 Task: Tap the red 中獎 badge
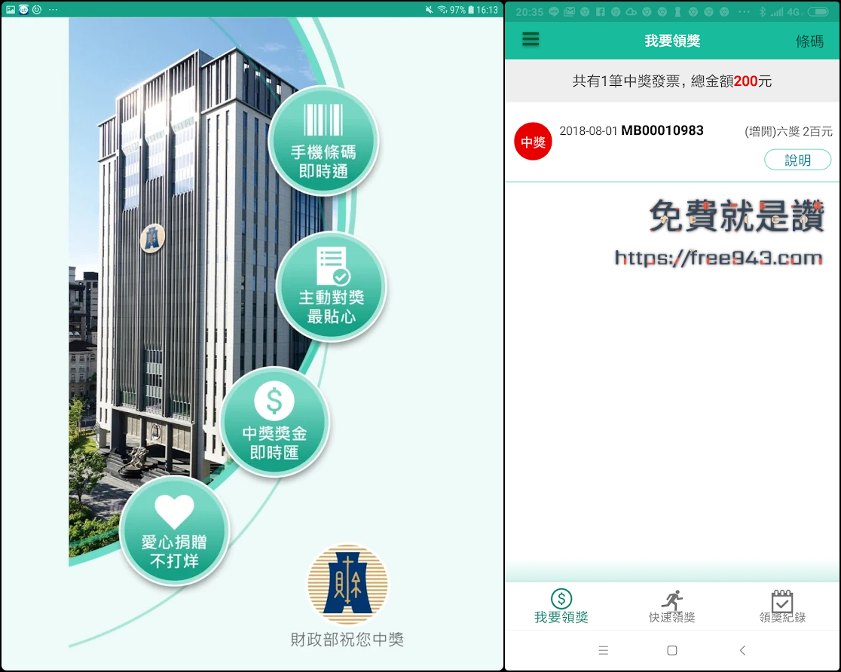coord(533,142)
